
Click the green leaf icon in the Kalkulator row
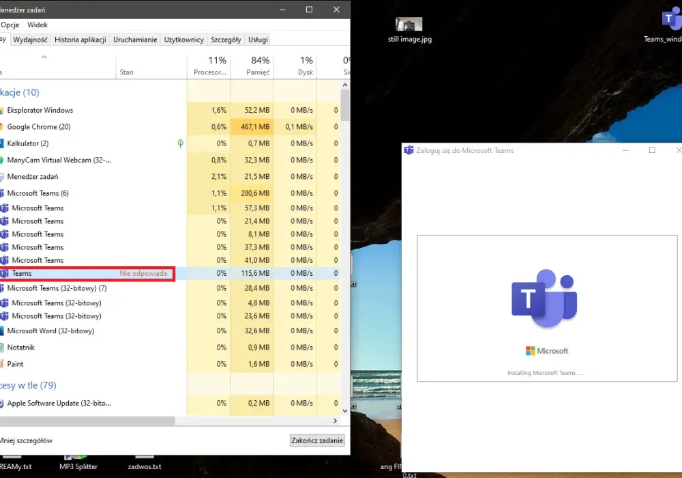(x=181, y=143)
